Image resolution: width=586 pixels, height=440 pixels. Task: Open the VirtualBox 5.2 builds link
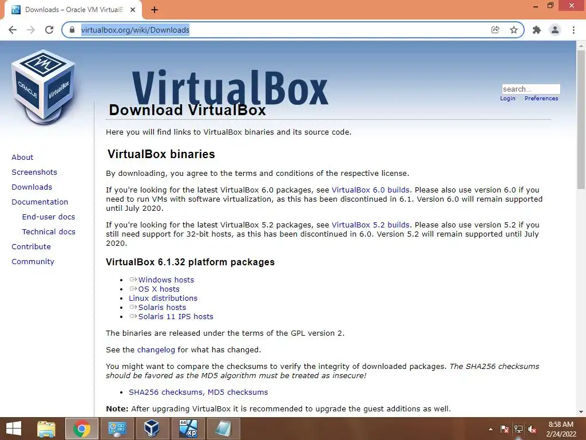(x=370, y=225)
